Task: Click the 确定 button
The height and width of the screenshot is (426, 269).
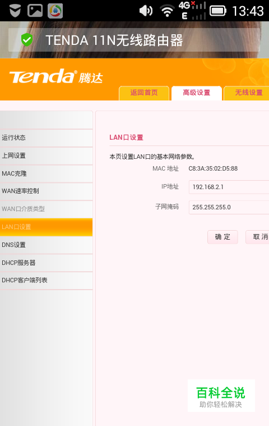Action: tap(222, 237)
